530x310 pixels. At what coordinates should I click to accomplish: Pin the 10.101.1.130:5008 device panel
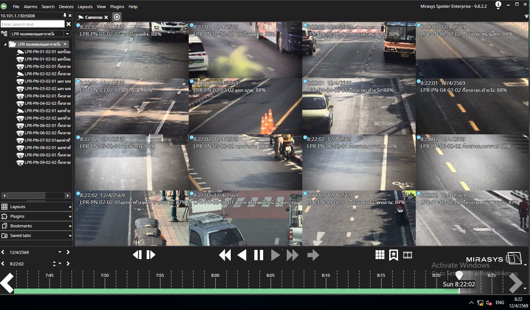point(65,15)
